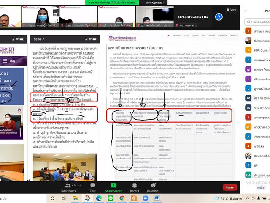
Task: Open Microsoft Edge from the taskbar
Action: pyautogui.click(x=99, y=198)
